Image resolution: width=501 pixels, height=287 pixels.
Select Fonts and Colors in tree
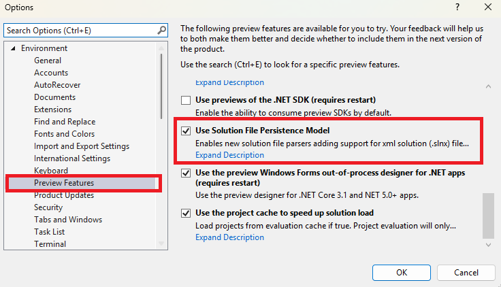65,134
